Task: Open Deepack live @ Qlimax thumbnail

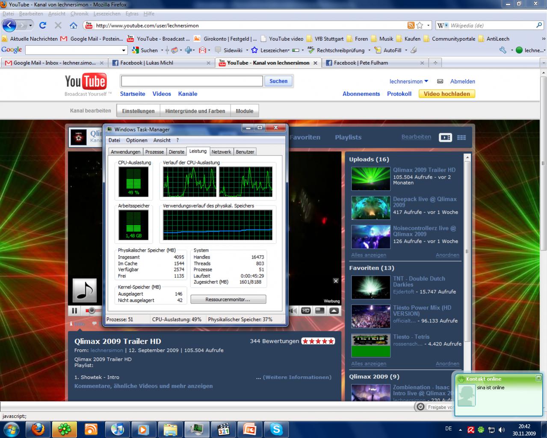Action: point(371,208)
